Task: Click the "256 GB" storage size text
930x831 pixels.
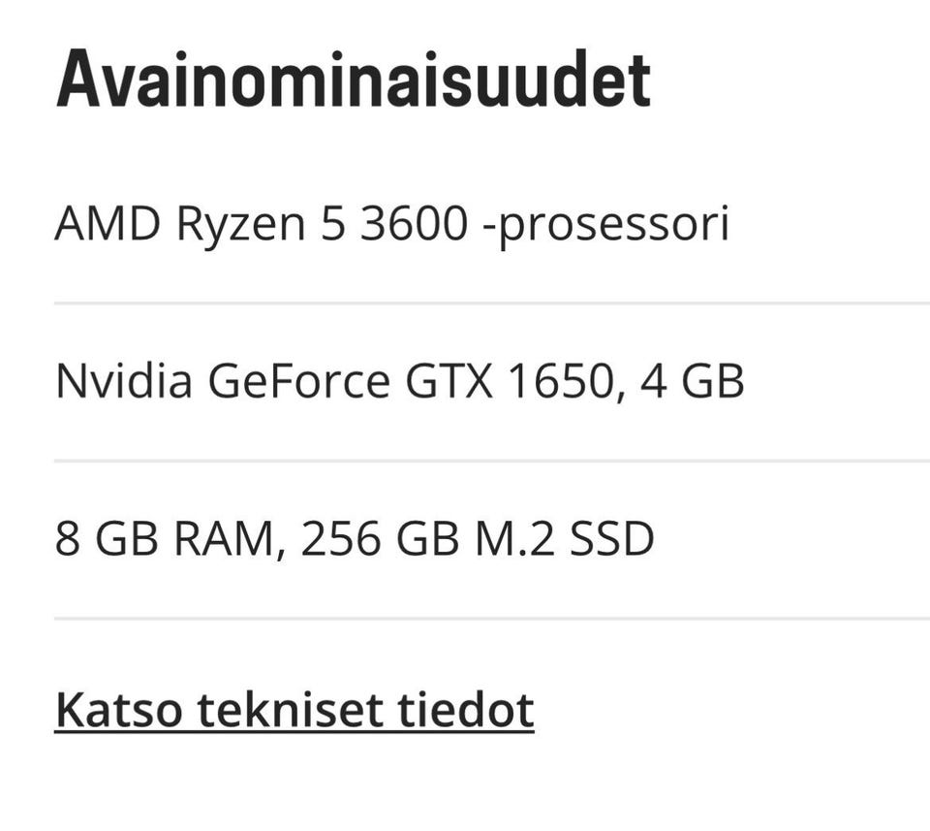Action: (x=380, y=538)
